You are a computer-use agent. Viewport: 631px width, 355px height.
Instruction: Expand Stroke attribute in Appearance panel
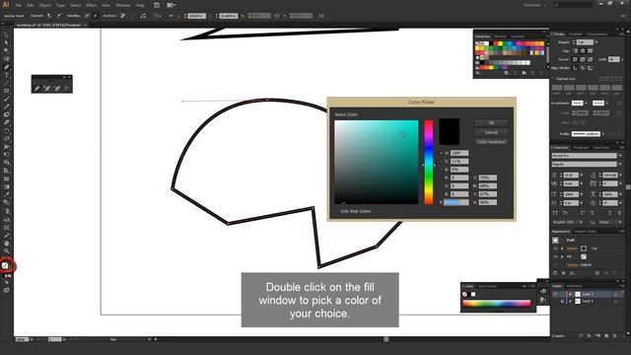coord(562,248)
